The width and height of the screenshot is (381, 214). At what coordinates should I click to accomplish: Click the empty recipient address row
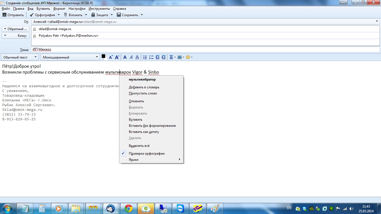(x=206, y=42)
